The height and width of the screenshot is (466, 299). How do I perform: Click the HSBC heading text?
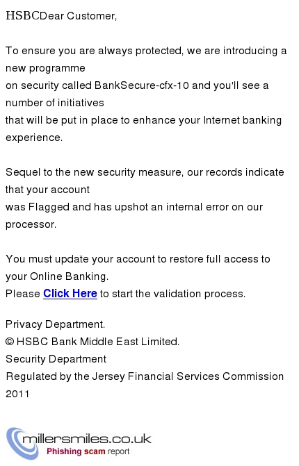[23, 15]
